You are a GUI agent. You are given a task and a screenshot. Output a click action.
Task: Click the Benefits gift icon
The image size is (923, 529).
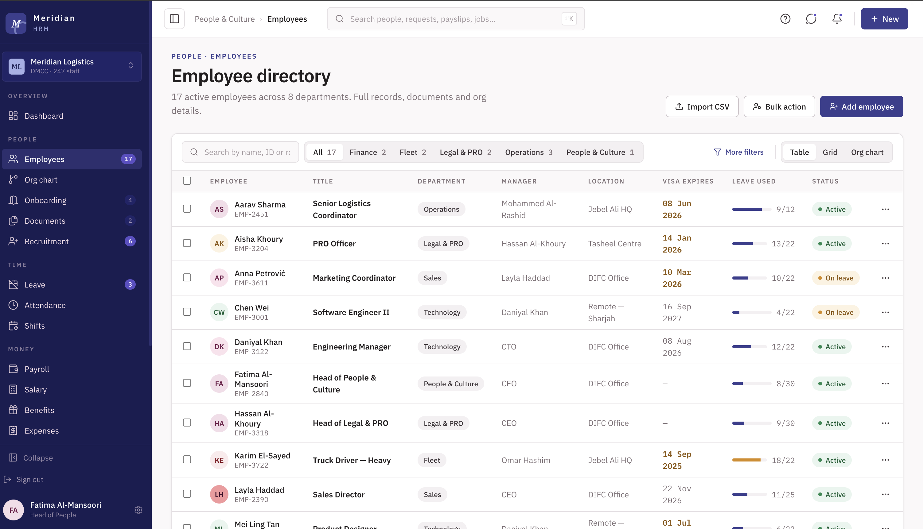[13, 410]
